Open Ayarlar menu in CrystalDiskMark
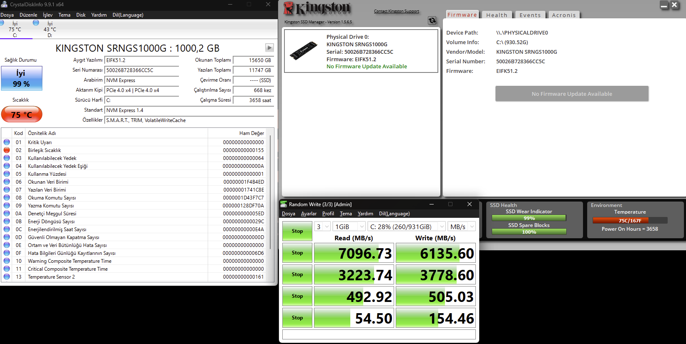The height and width of the screenshot is (344, 686). pyautogui.click(x=309, y=214)
